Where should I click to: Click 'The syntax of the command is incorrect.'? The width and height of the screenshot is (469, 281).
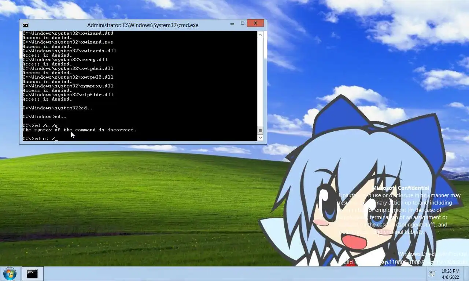tap(80, 130)
